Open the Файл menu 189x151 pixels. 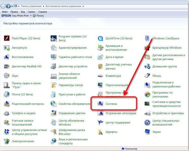(5, 12)
